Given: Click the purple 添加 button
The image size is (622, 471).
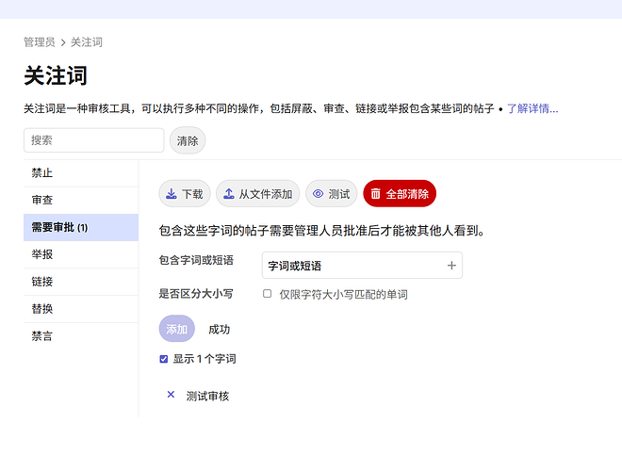Looking at the screenshot, I should point(176,329).
